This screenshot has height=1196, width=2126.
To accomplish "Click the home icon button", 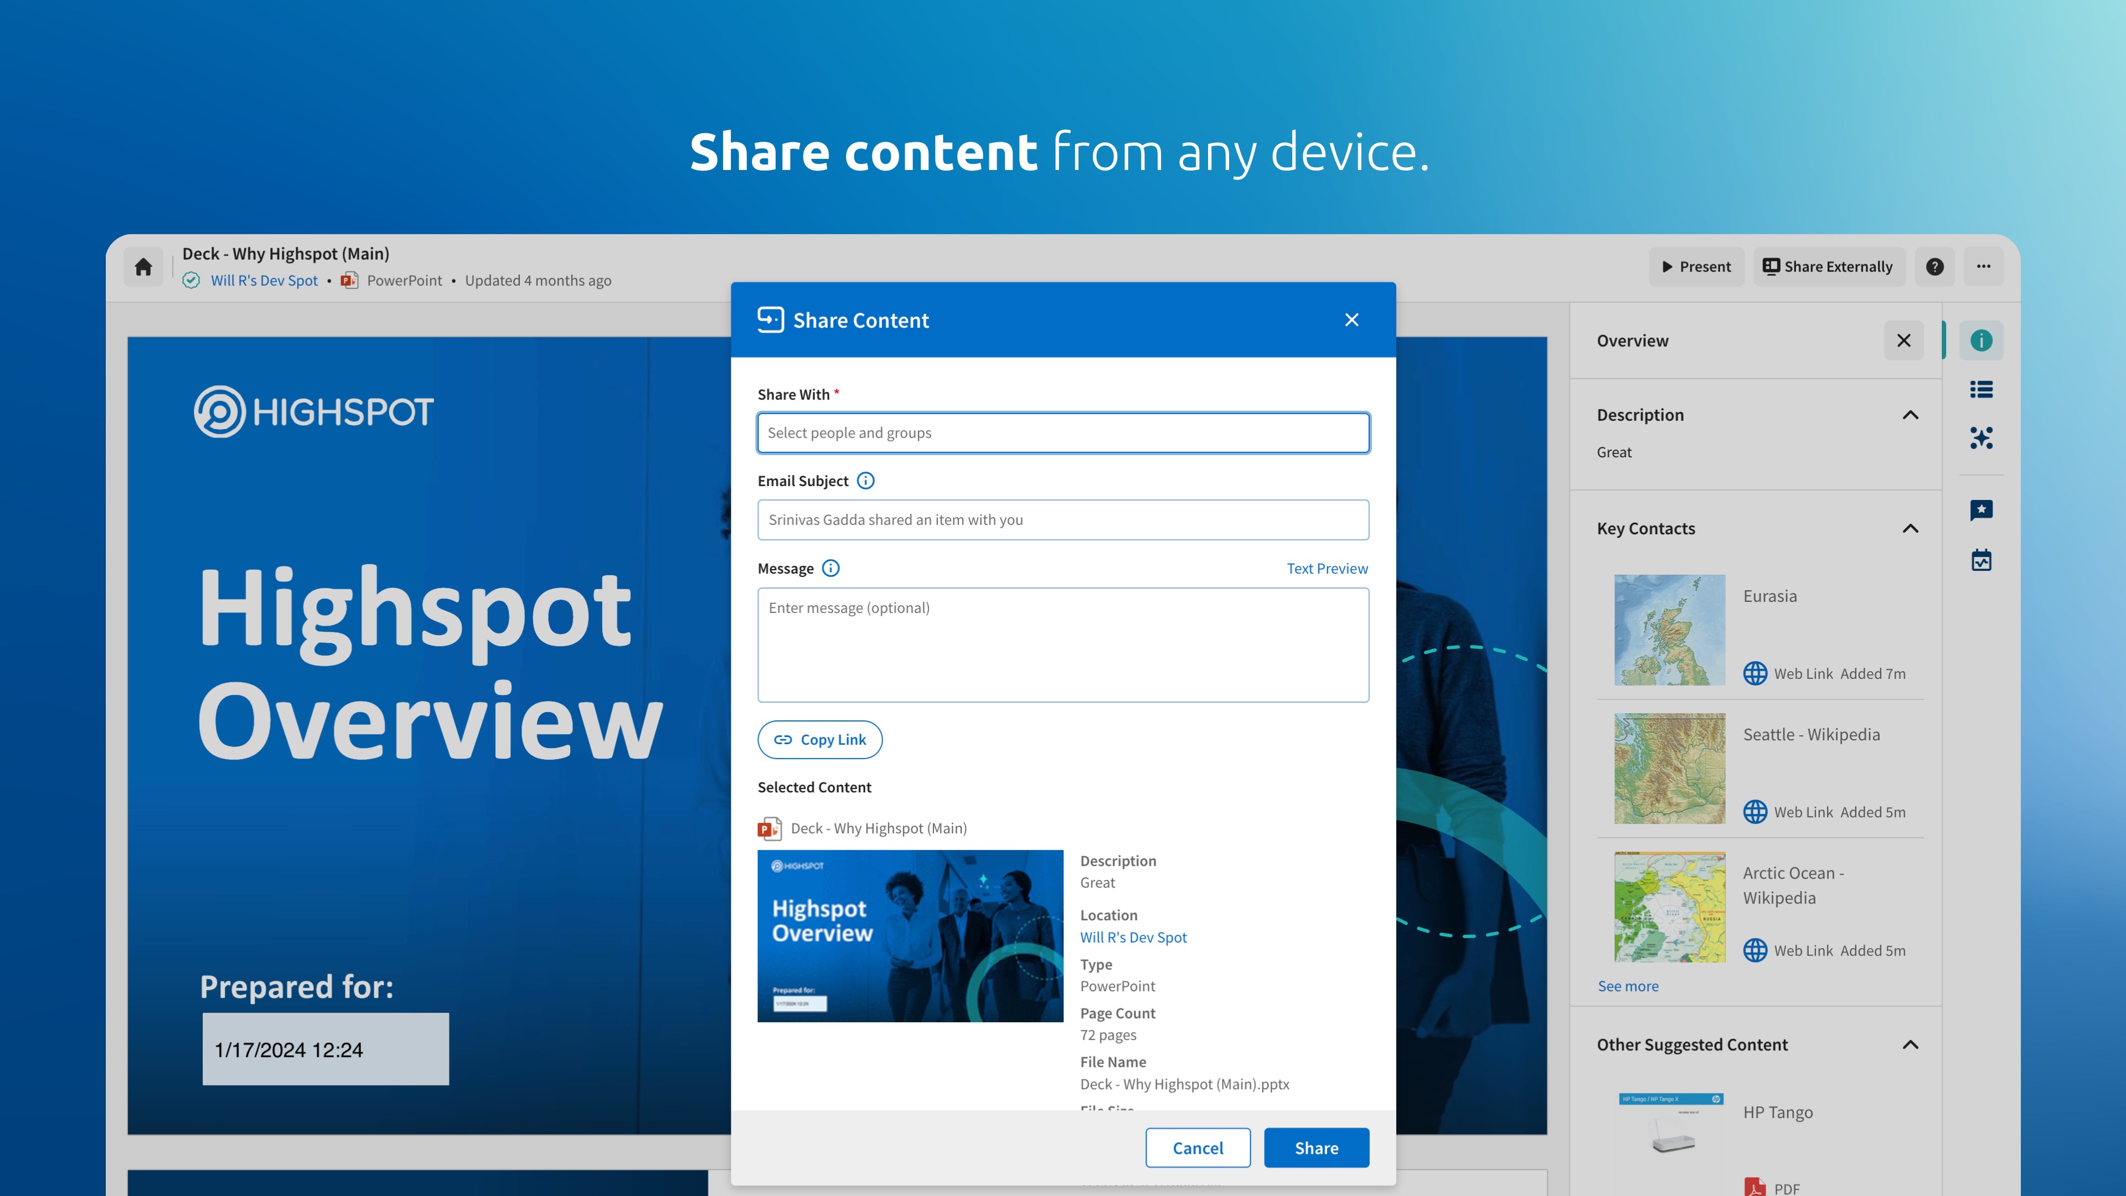I will (x=143, y=266).
